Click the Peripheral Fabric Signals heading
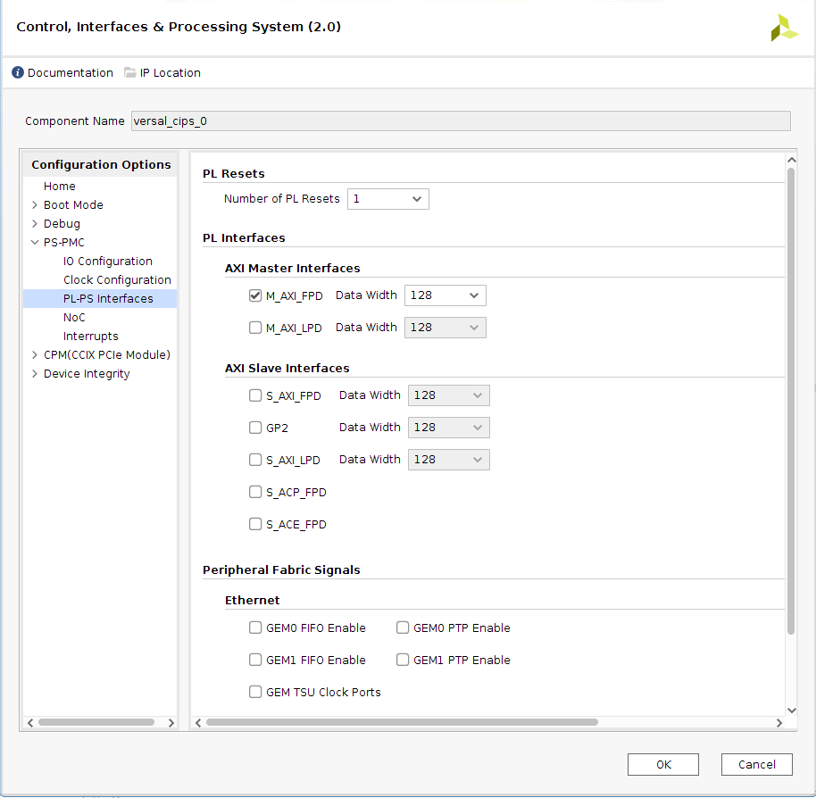The image size is (816, 798). click(x=281, y=570)
